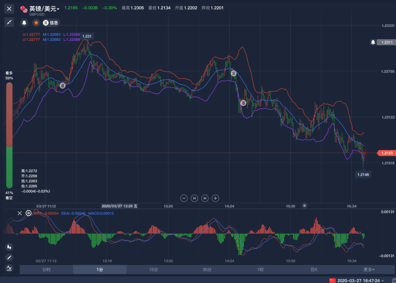Toggle the price alert bell icon
The image size is (396, 283).
(x=24, y=23)
